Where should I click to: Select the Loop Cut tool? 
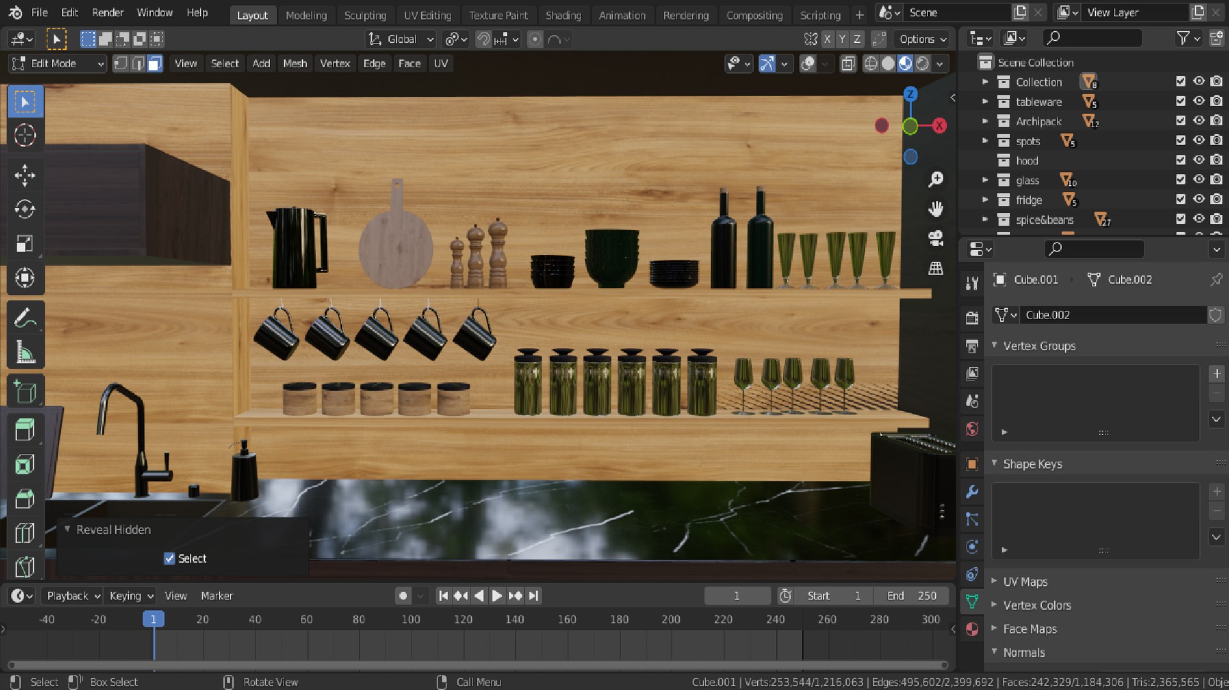point(25,533)
